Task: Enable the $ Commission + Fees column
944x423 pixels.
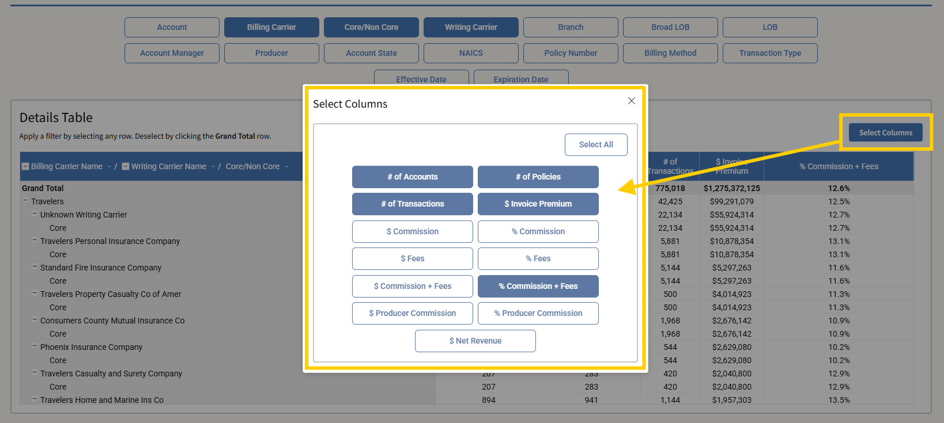Action: 413,286
